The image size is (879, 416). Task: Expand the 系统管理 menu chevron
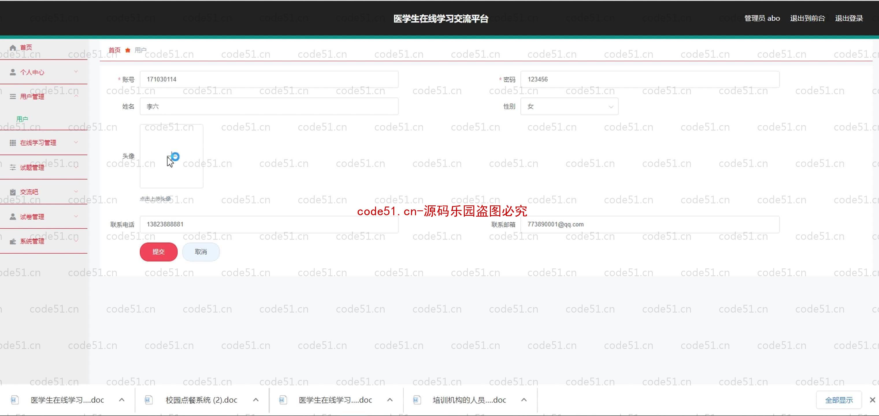[76, 241]
